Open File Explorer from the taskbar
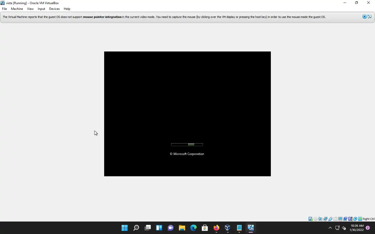Image resolution: width=375 pixels, height=234 pixels. point(182,228)
